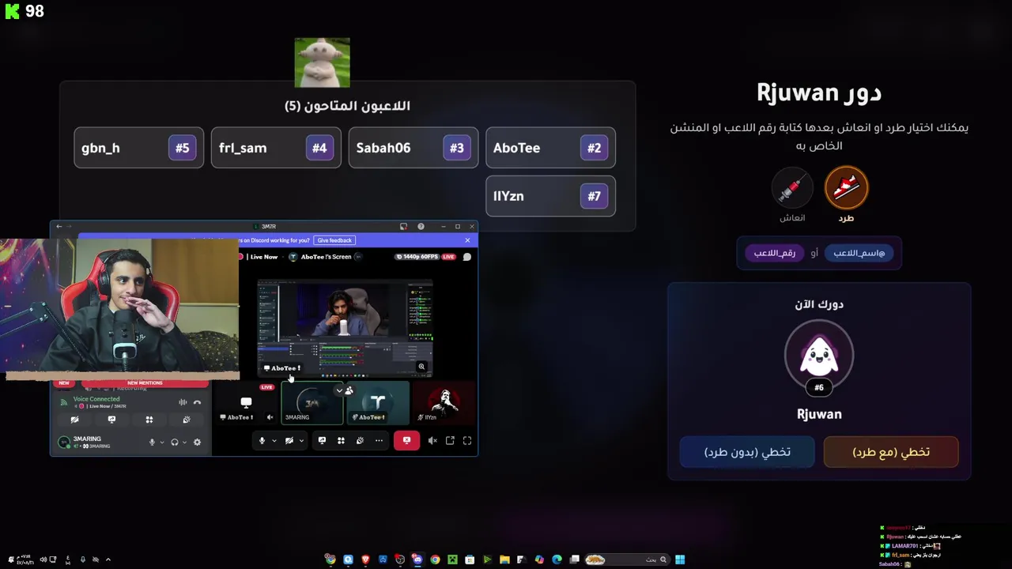Toggle stream volume mute speaker icon

click(x=432, y=441)
